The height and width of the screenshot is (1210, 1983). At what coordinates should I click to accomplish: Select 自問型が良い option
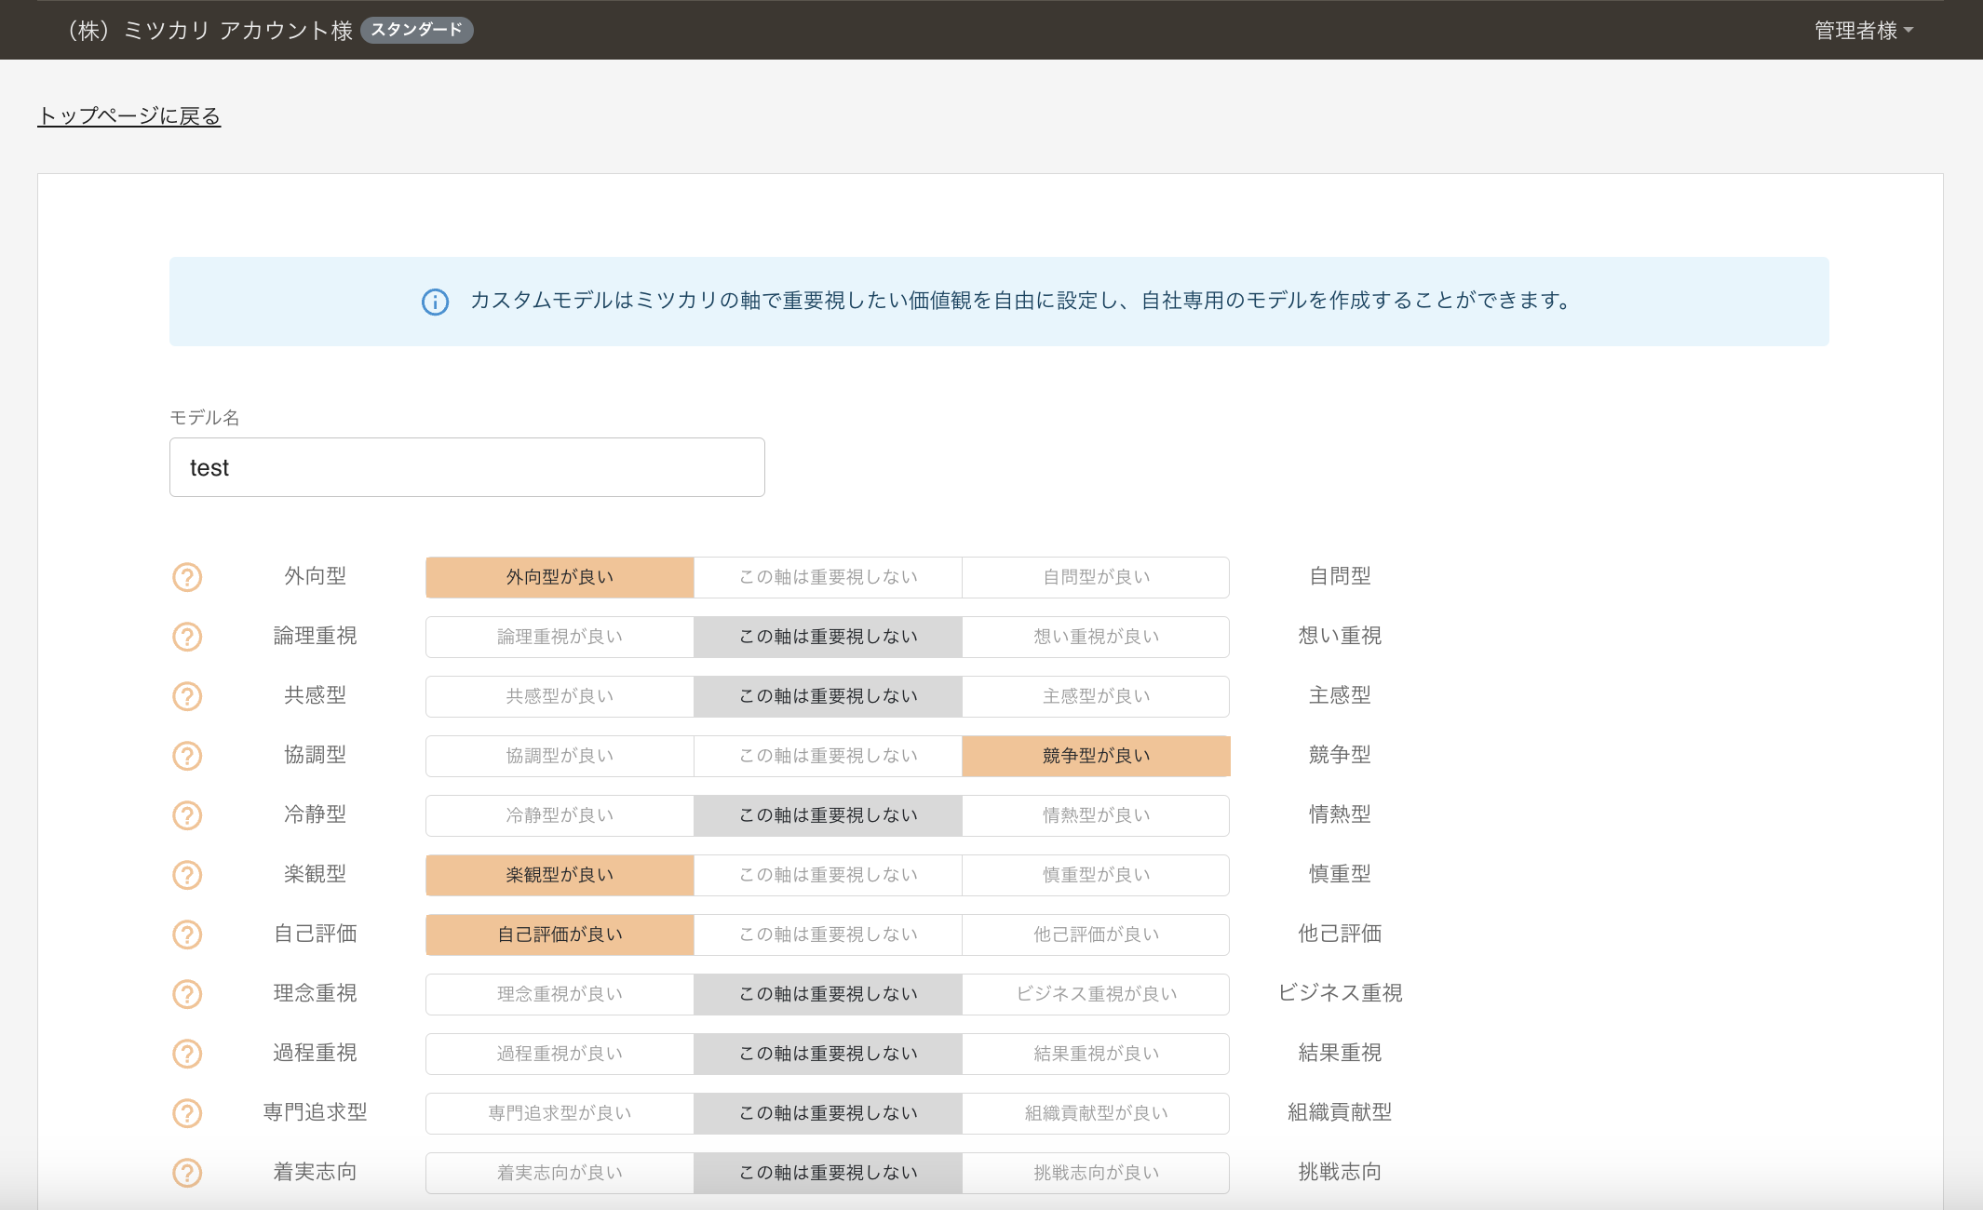click(x=1096, y=577)
